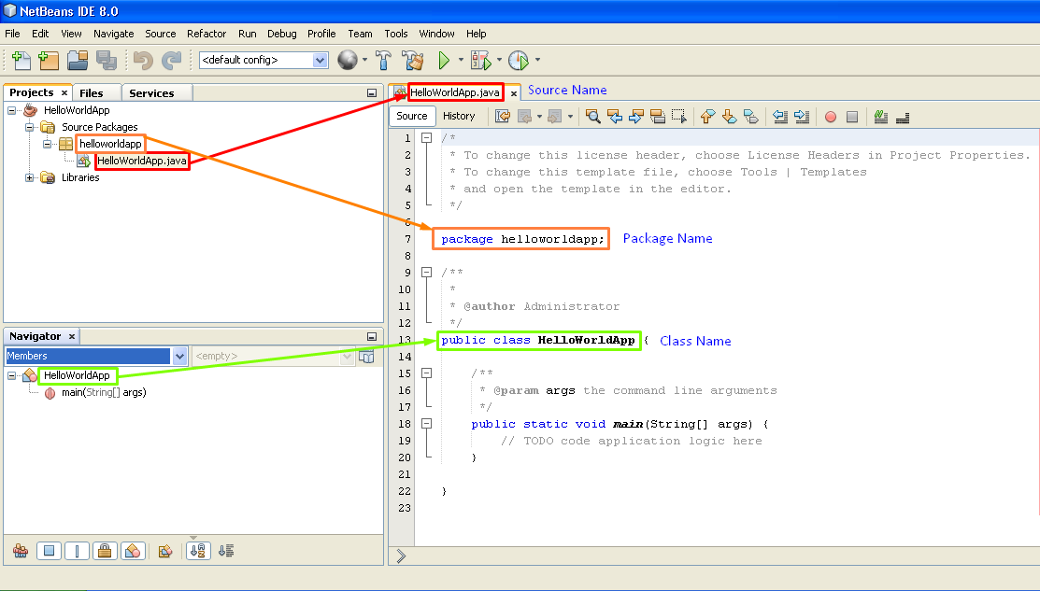Open the Profile Project dropdown arrow
This screenshot has width=1040, height=591.
tap(537, 60)
